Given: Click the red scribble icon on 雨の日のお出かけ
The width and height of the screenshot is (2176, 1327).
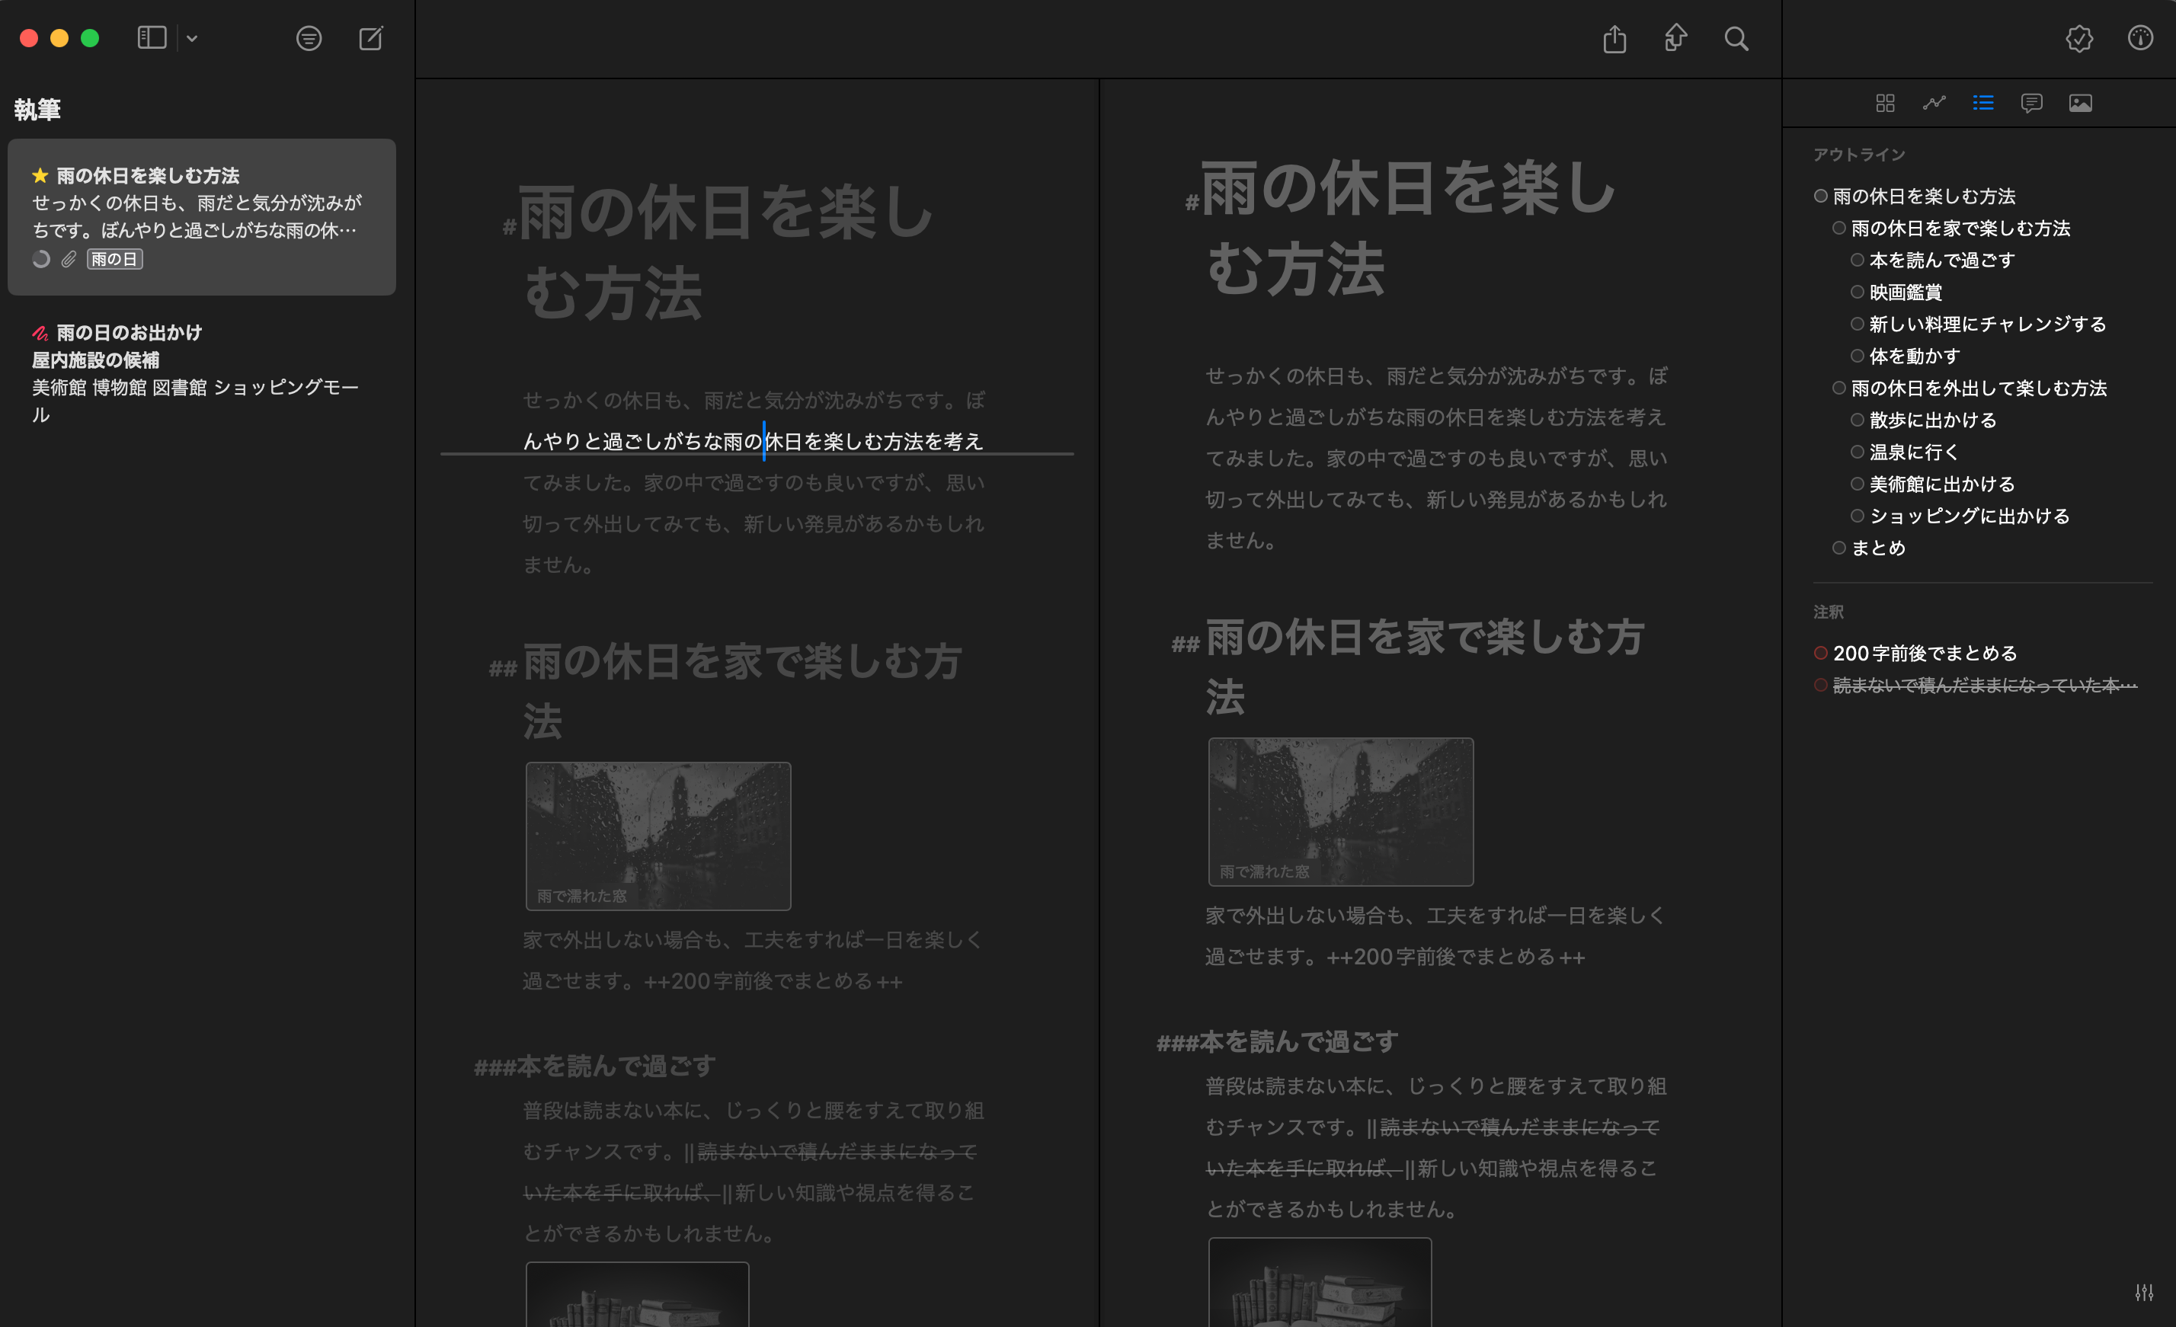Looking at the screenshot, I should pos(40,332).
